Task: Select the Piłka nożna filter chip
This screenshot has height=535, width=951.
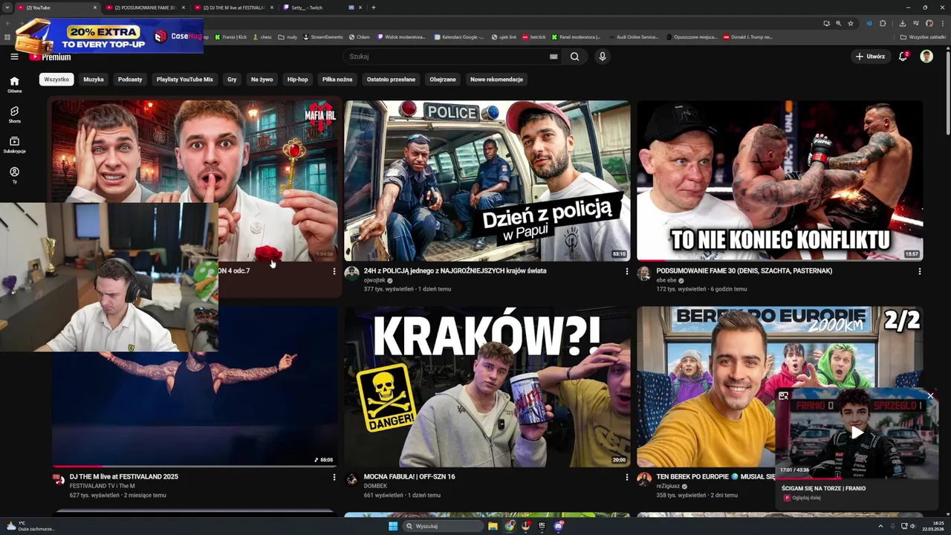Action: click(337, 80)
